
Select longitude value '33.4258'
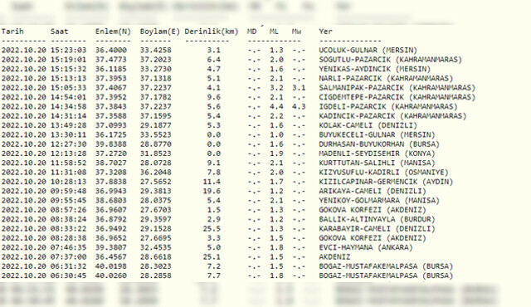tap(156, 50)
